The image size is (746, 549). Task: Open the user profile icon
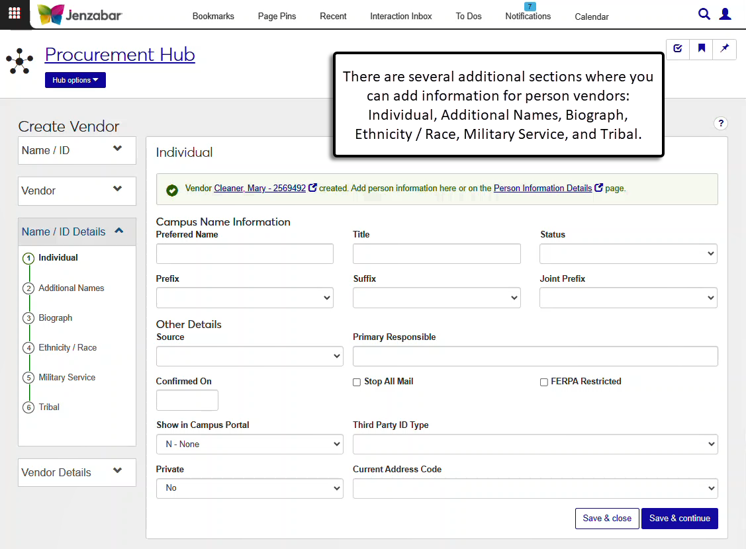tap(725, 14)
